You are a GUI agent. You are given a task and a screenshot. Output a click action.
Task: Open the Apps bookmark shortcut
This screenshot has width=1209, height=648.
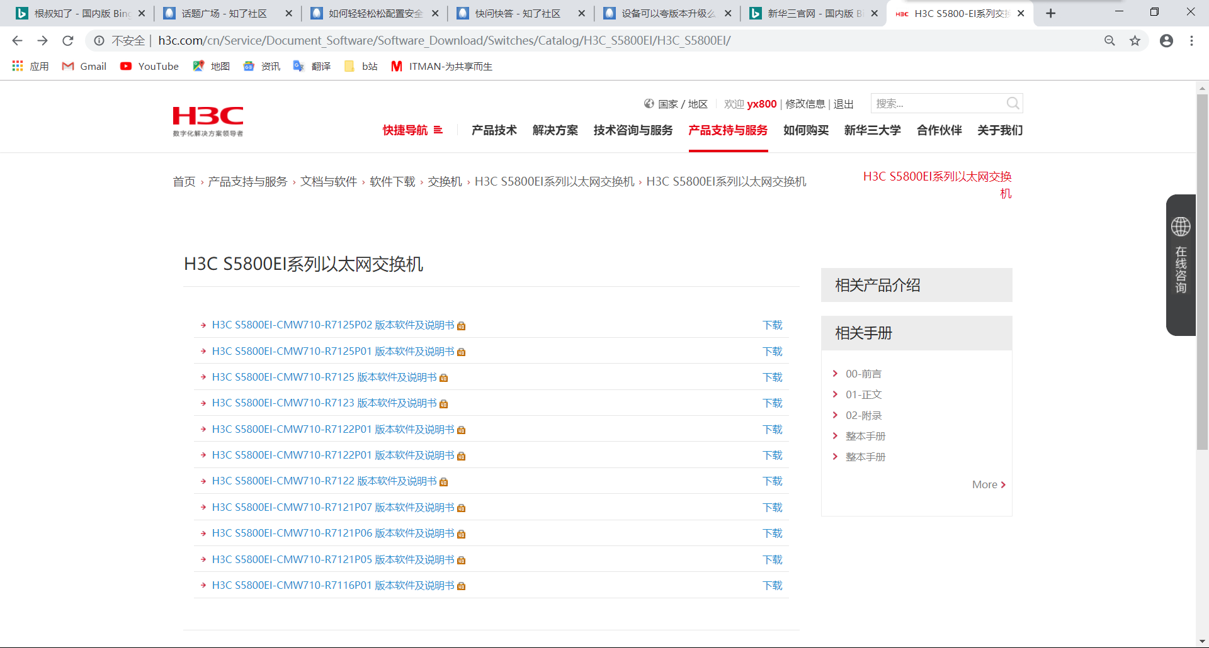pyautogui.click(x=30, y=66)
